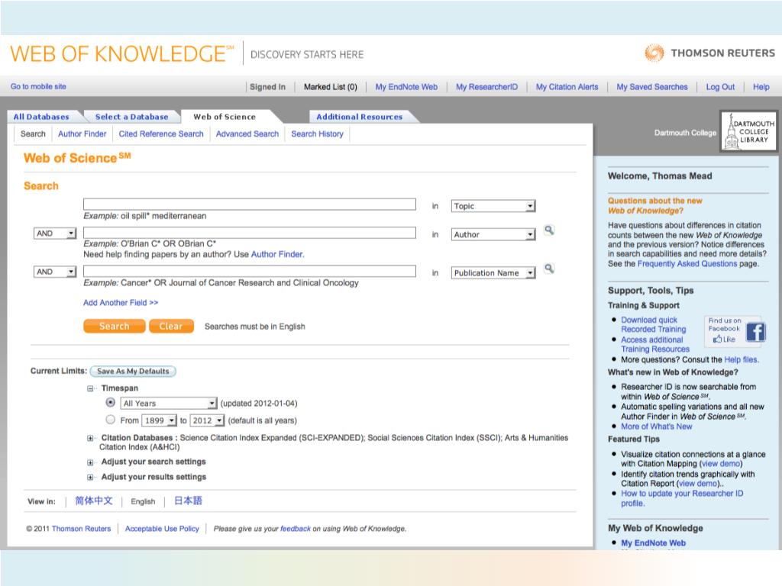Open the All Years timespan dropdown
This screenshot has width=782, height=586.
[x=169, y=403]
